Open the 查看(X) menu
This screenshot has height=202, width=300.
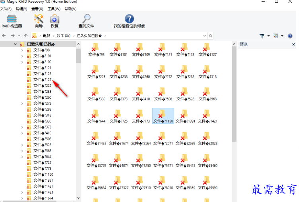tap(37, 9)
